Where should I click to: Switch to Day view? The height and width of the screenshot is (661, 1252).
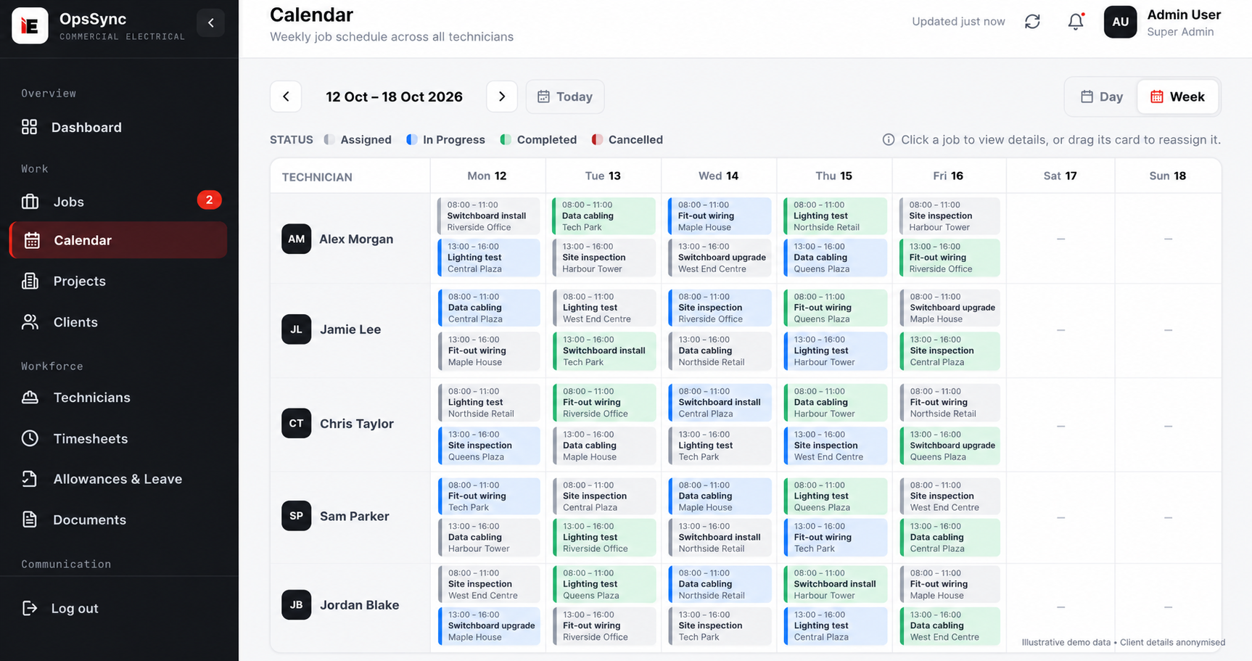point(1102,97)
